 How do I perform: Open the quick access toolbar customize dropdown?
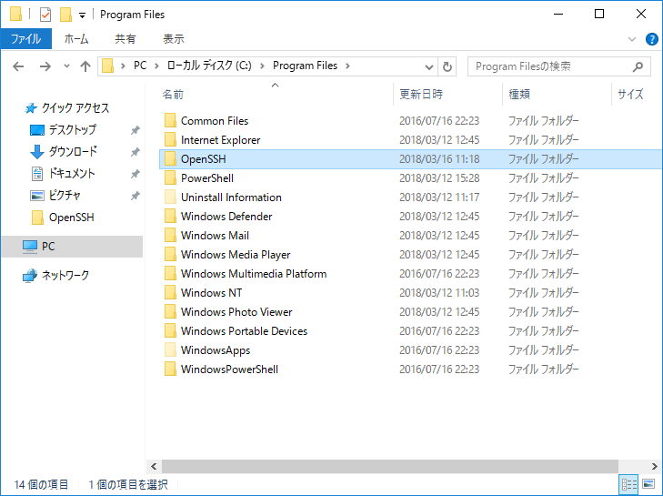click(x=82, y=15)
